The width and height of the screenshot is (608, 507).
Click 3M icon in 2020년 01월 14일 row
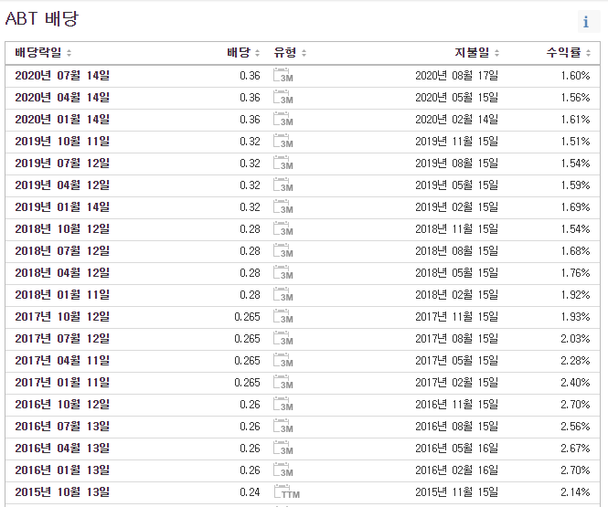283,119
